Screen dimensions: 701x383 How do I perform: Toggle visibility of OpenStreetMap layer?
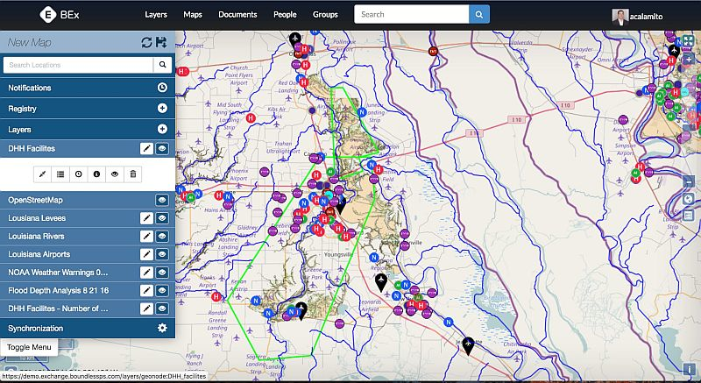point(162,200)
